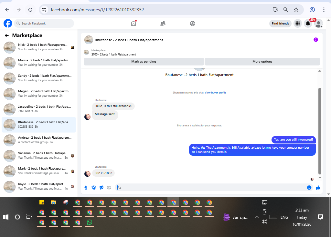Open Sandy's apartment conversation
This screenshot has height=237, width=331.
point(39,78)
